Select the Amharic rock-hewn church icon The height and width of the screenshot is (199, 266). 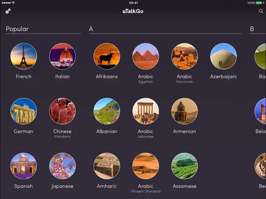tap(106, 166)
